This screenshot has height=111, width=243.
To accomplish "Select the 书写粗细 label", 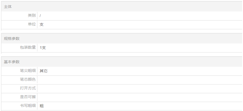I will [28, 106].
